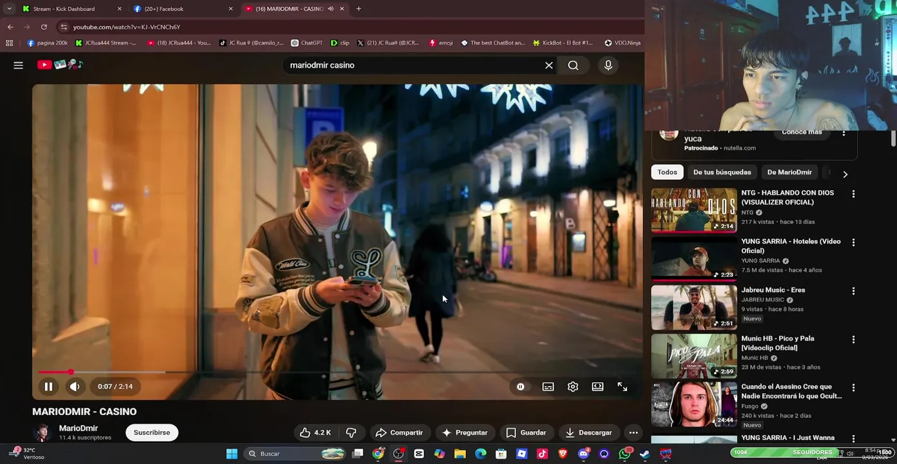This screenshot has height=464, width=897.
Task: Open File Explorer from the taskbar
Action: click(460, 454)
